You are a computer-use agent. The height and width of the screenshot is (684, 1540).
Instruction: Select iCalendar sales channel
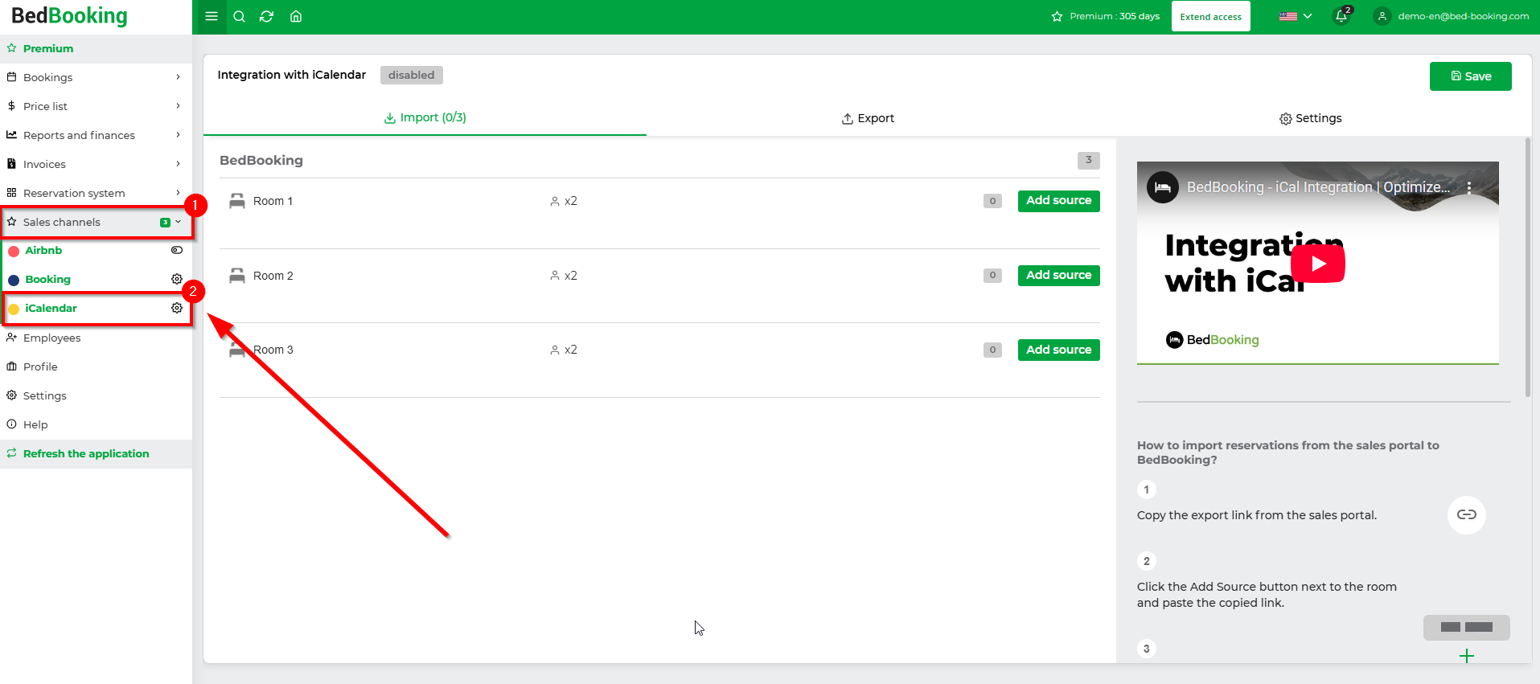pyautogui.click(x=51, y=308)
